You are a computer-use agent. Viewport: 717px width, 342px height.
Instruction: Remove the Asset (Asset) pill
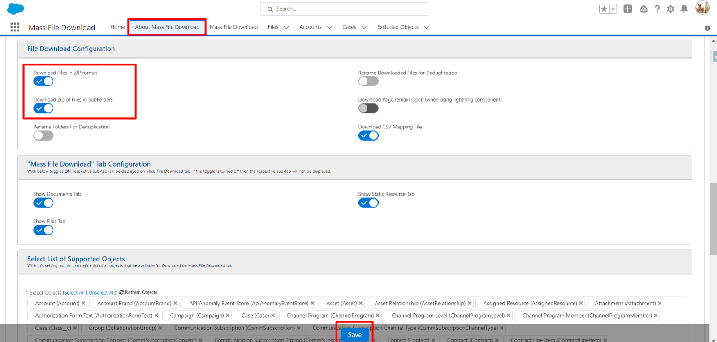361,304
